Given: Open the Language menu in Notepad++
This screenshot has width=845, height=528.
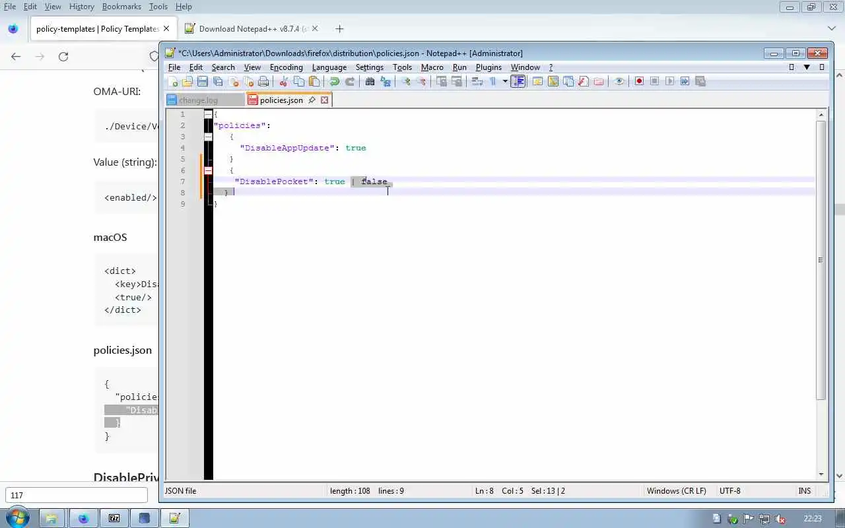Looking at the screenshot, I should point(329,67).
